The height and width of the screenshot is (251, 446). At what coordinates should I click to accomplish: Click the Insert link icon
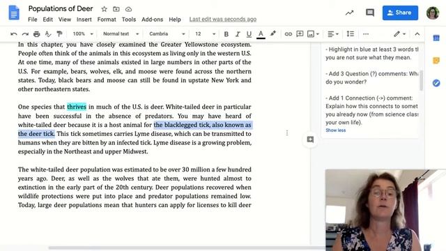[288, 34]
